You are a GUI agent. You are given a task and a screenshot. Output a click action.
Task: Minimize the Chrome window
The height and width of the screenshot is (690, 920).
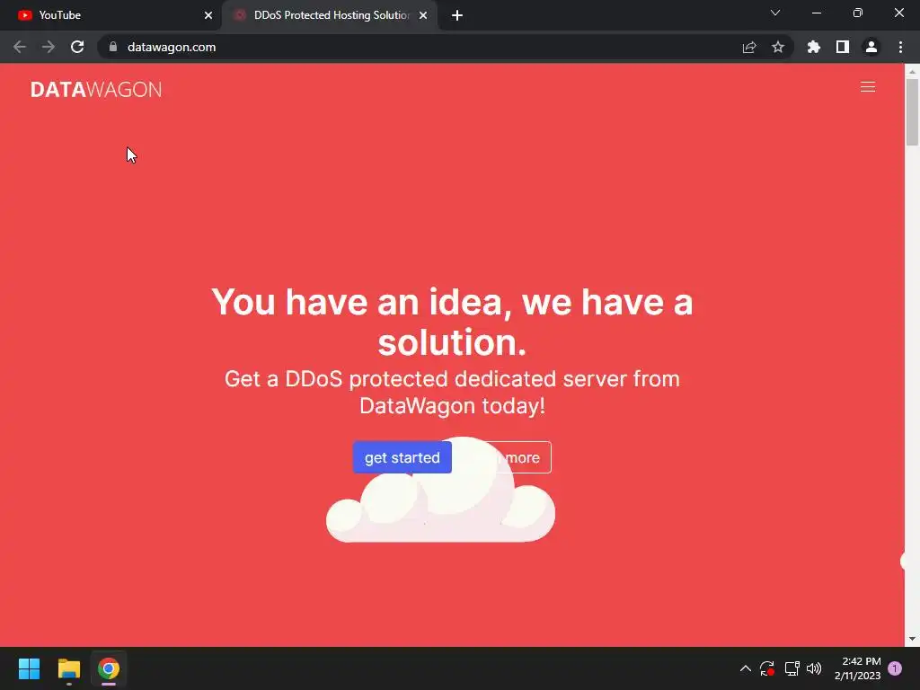816,13
